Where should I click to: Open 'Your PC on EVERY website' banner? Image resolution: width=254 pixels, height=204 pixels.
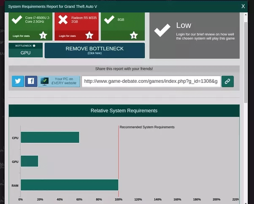coord(59,81)
